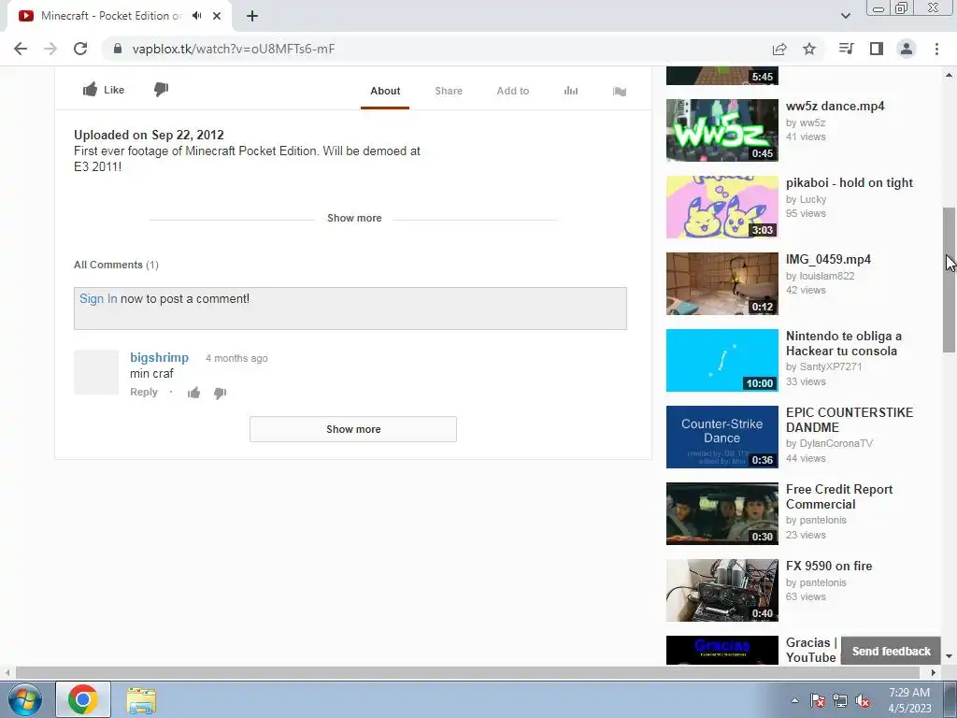Image resolution: width=957 pixels, height=718 pixels.
Task: Click the FX 9590 on fire thumbnail
Action: coord(722,590)
